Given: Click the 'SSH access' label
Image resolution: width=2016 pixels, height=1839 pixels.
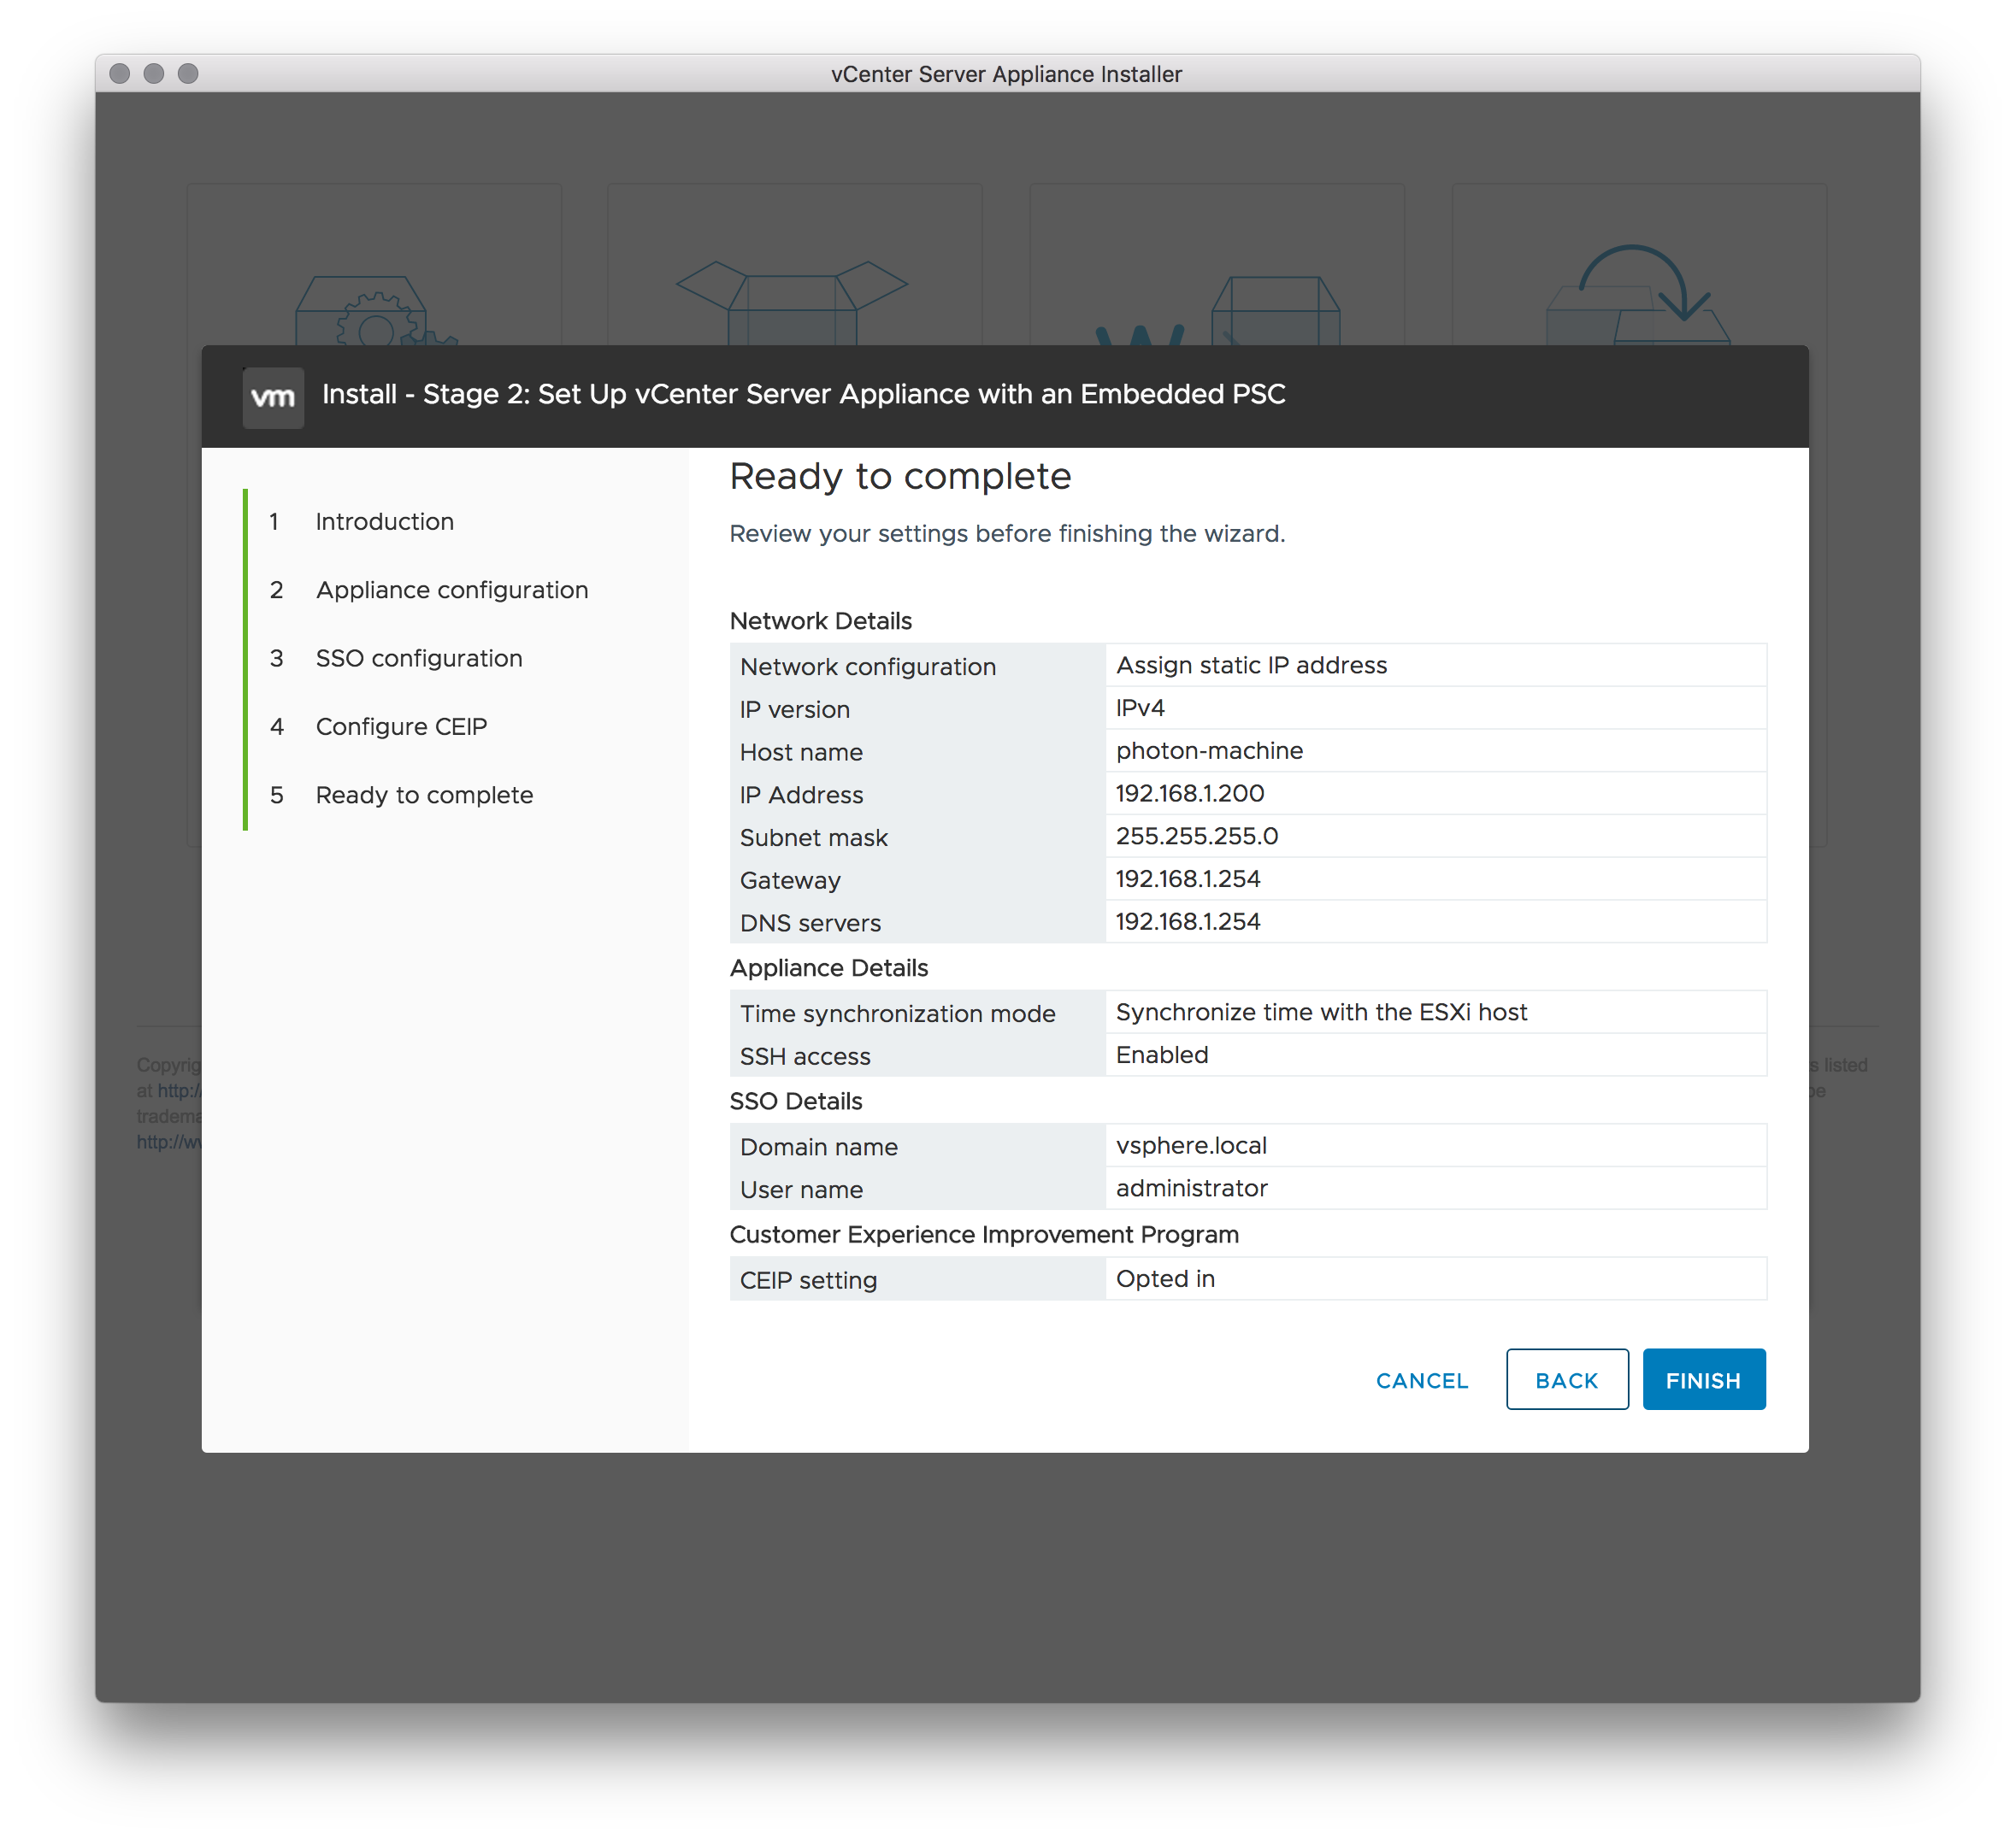Looking at the screenshot, I should pos(804,1056).
